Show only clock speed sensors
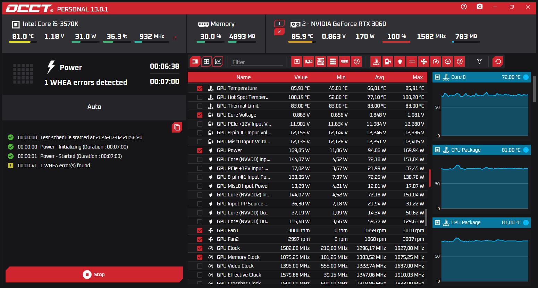The width and height of the screenshot is (538, 288). [x=436, y=62]
